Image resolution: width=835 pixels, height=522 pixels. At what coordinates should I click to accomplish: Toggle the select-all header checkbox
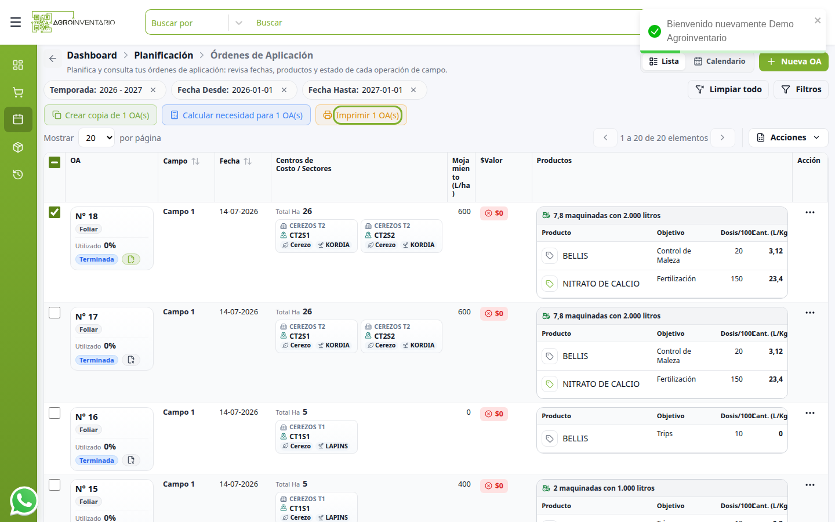[55, 162]
